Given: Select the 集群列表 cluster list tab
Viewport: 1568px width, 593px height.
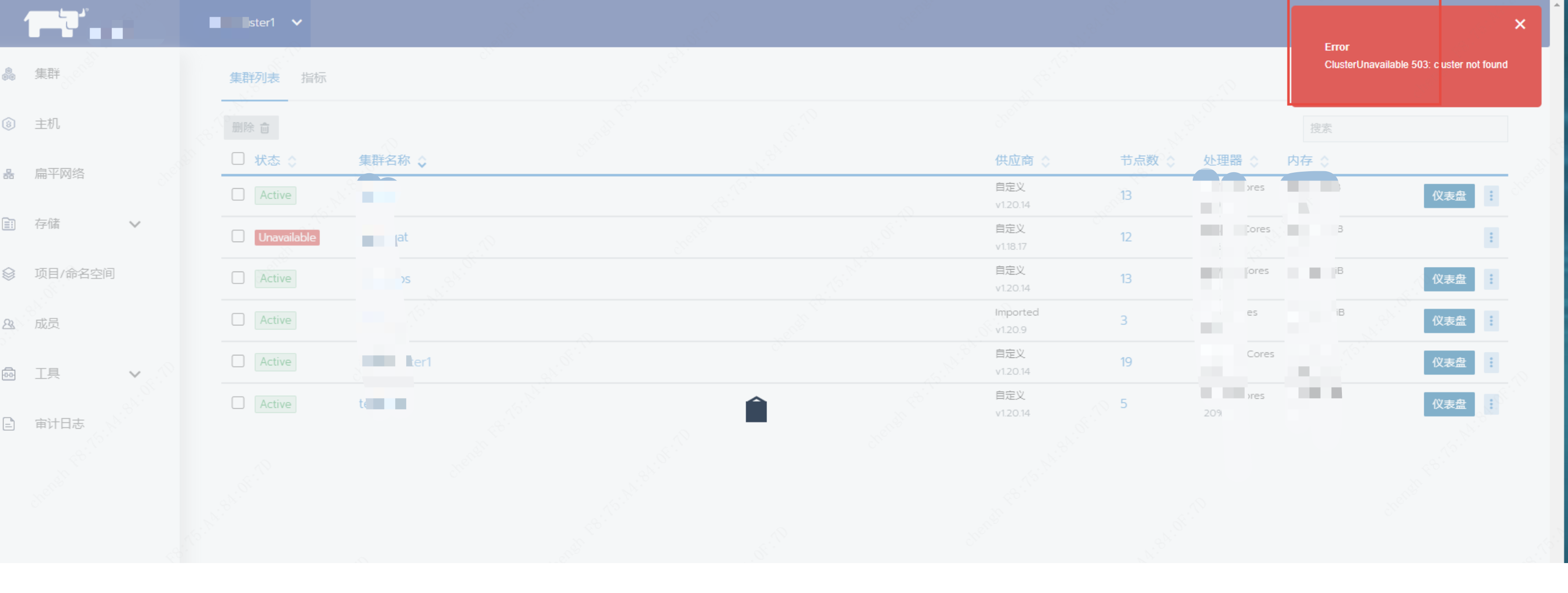Looking at the screenshot, I should click(255, 78).
